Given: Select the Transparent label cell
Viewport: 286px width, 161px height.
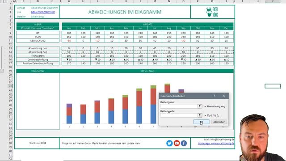Looking at the screenshot, I should click(38, 56).
